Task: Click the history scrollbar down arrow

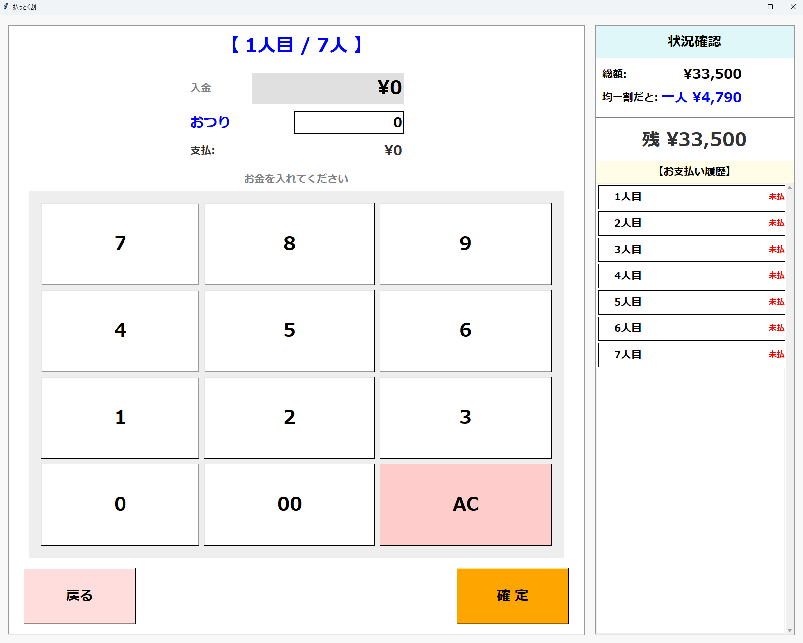Action: click(x=790, y=630)
